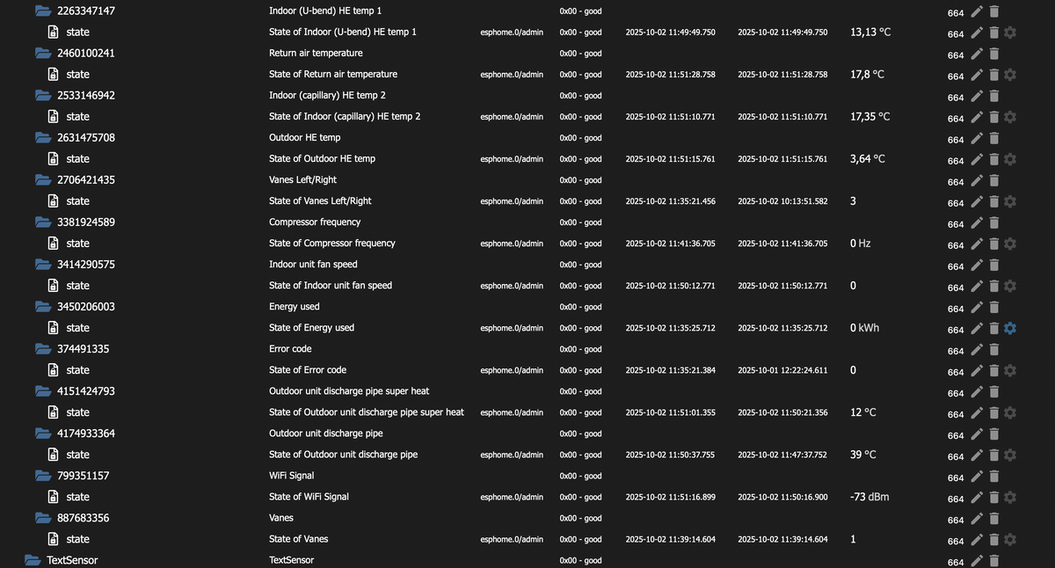Viewport: 1055px width, 568px height.
Task: Open gear settings for Vanes state row
Action: pos(1009,539)
